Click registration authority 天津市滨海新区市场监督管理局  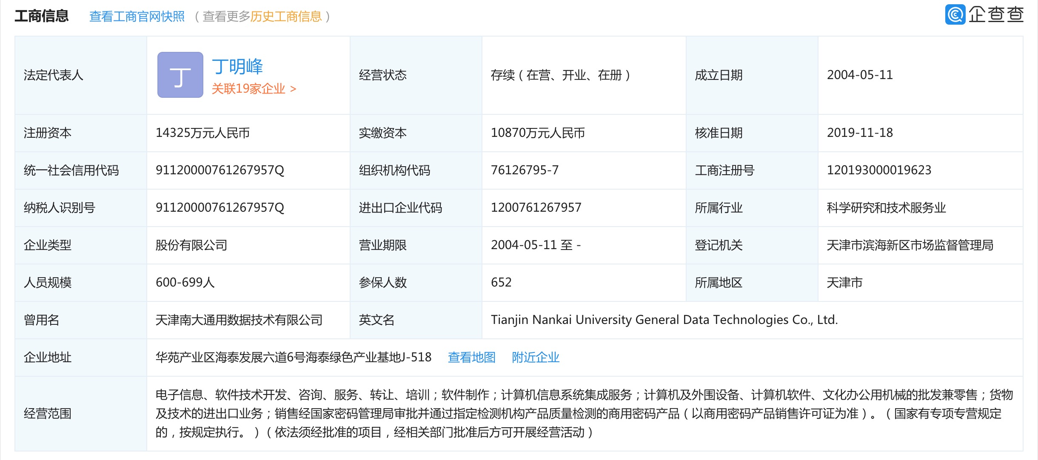click(910, 245)
